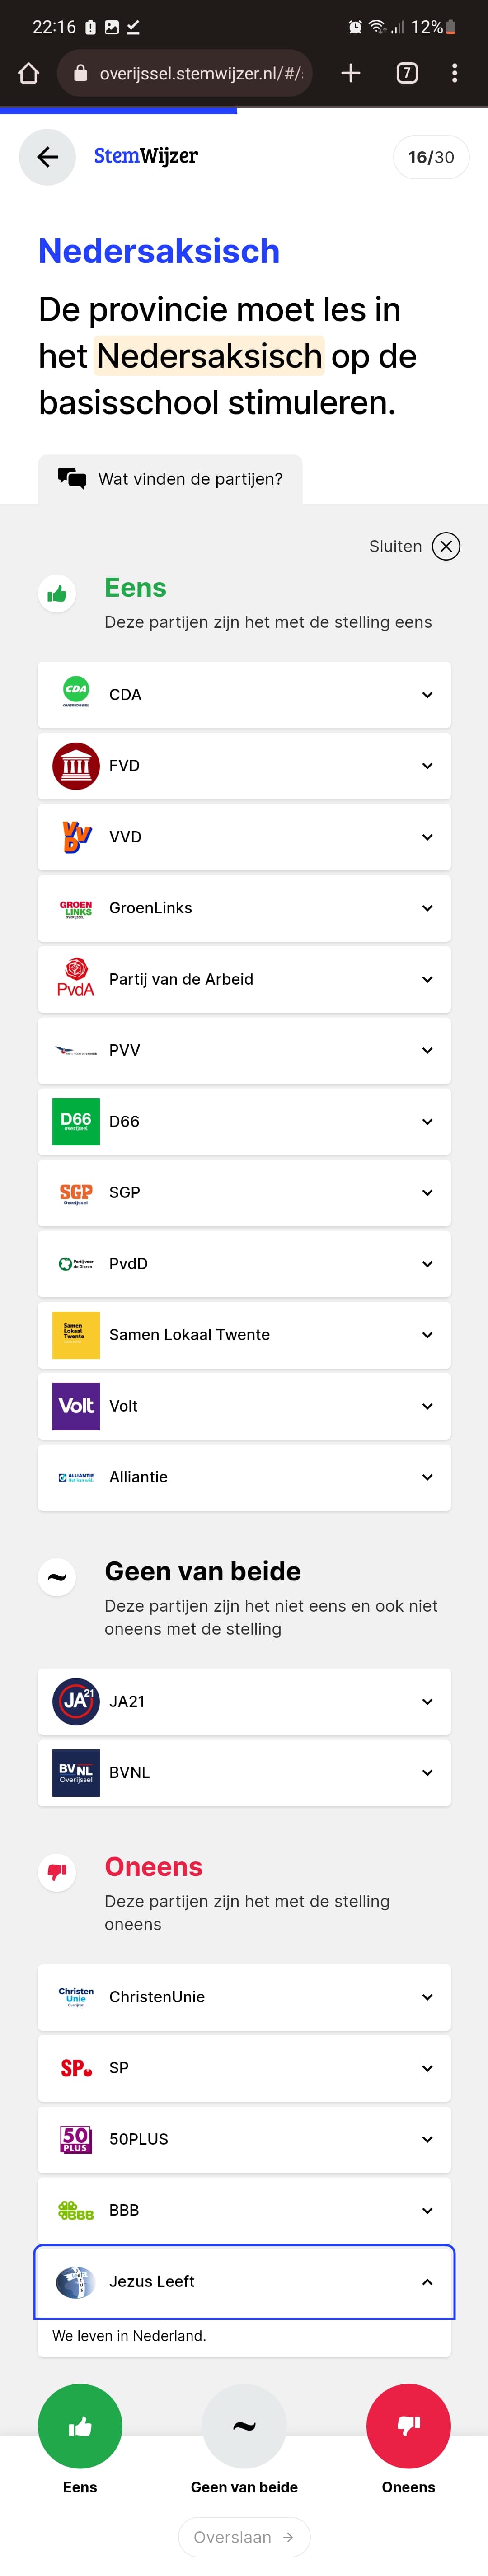Click highlighted Nedersaksisch term in statement
Viewport: 488px width, 2576px height.
coord(209,356)
